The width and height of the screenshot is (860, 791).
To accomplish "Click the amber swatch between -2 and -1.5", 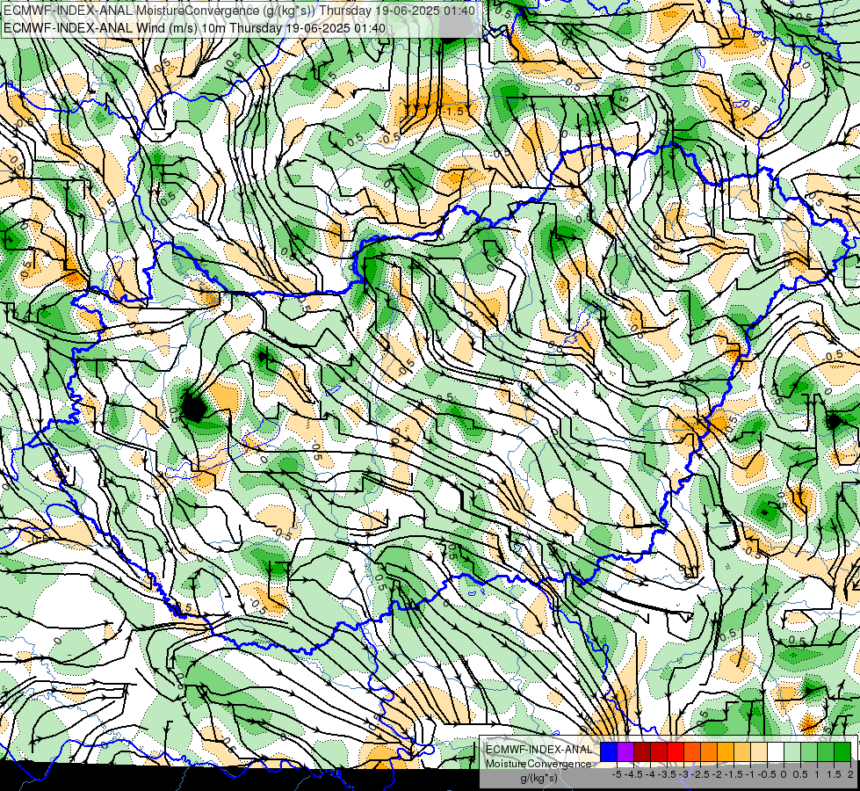I will 726,751.
